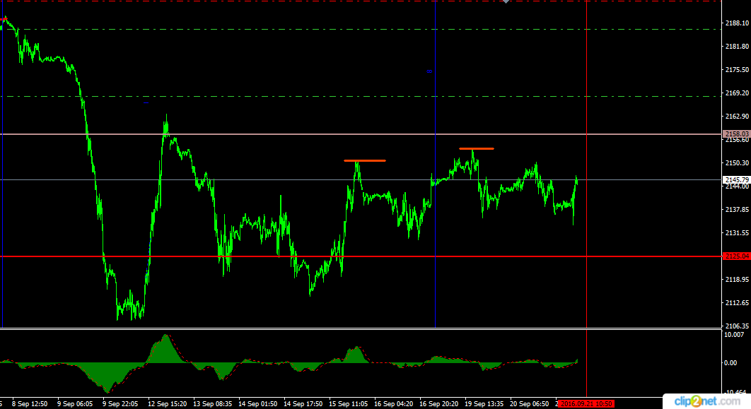Click the gray chart shift triangle marker
Image resolution: width=751 pixels, height=409 pixels.
pyautogui.click(x=506, y=1)
